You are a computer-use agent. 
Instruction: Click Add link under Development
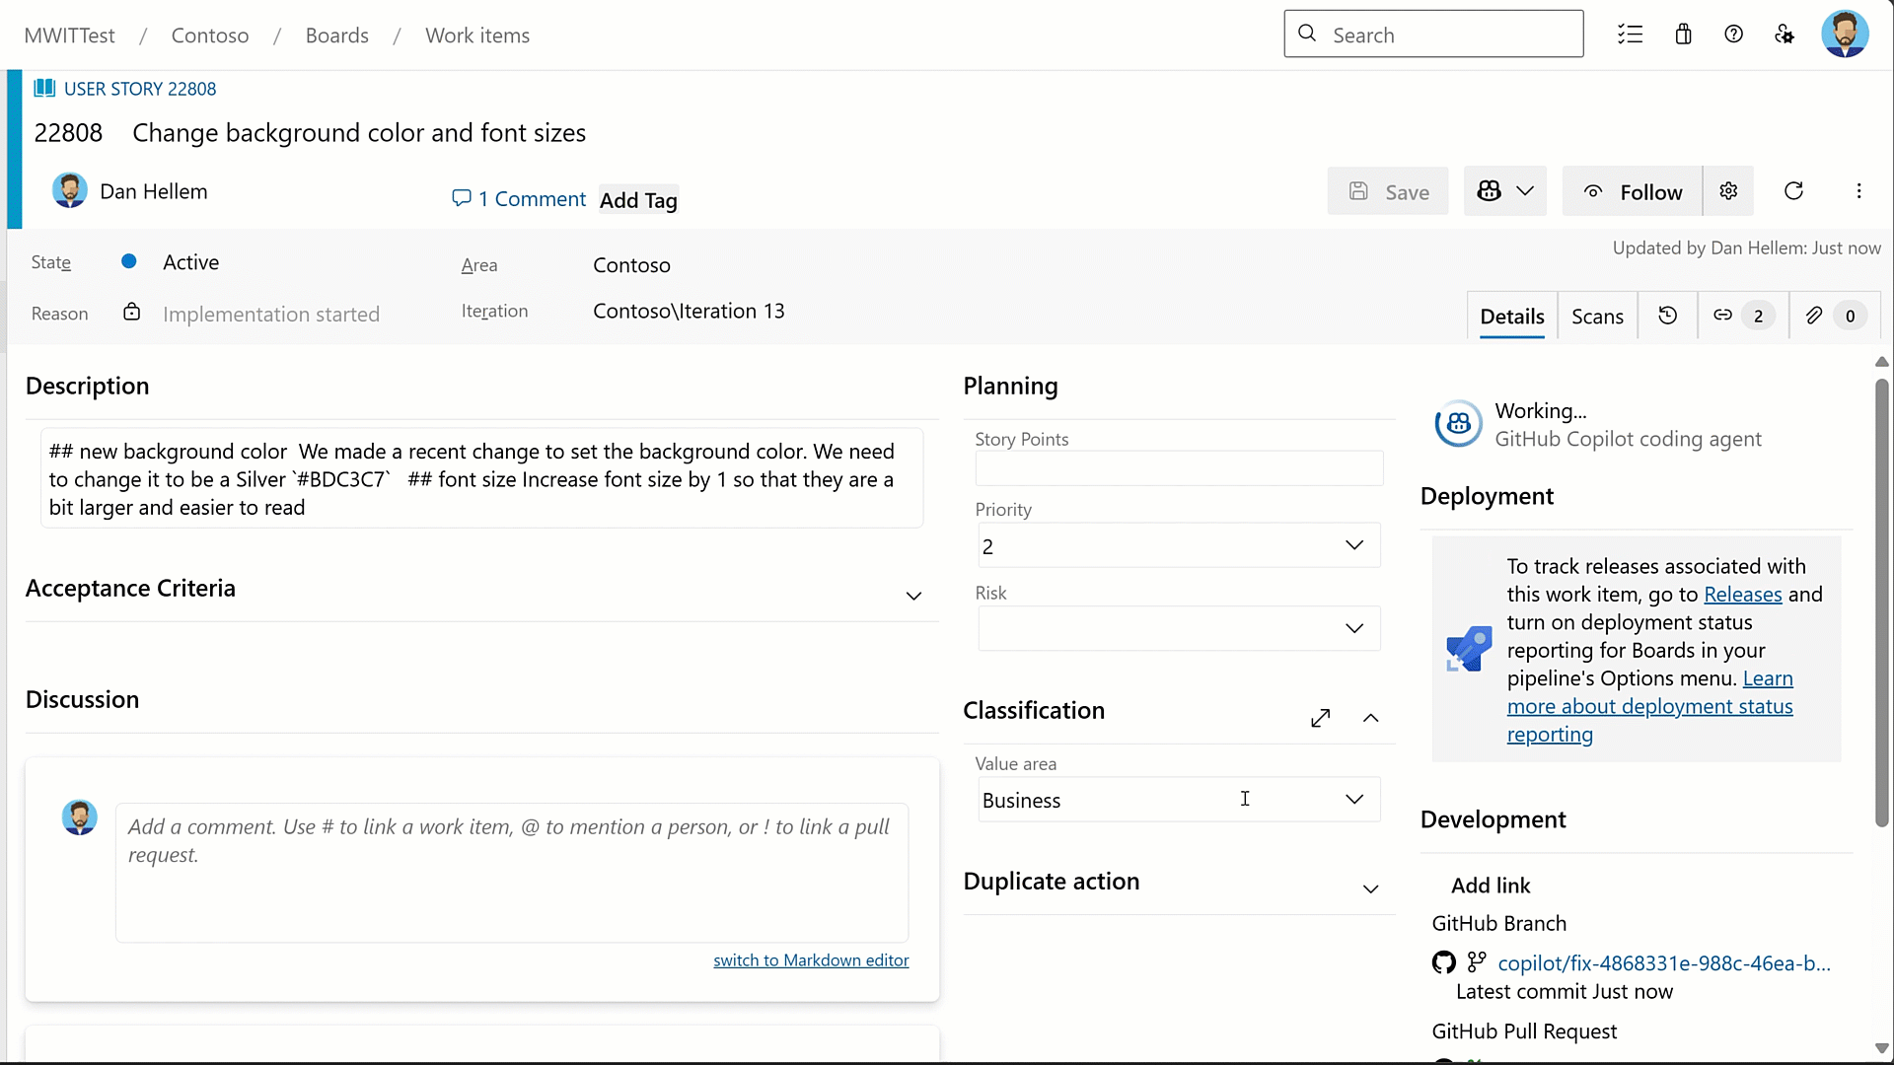tap(1491, 886)
